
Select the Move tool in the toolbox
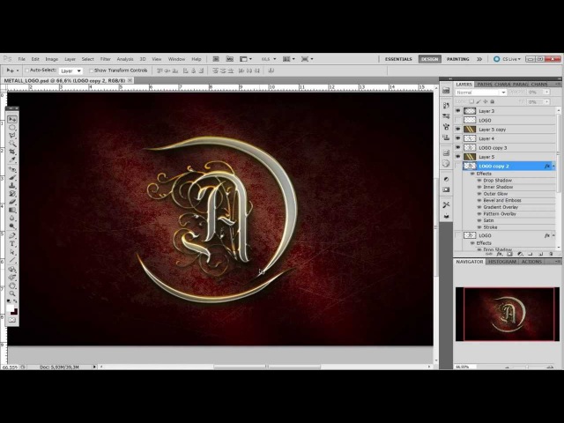[x=12, y=119]
